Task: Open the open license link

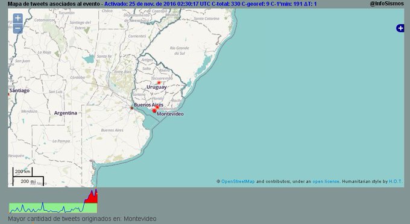Action: 326,181
